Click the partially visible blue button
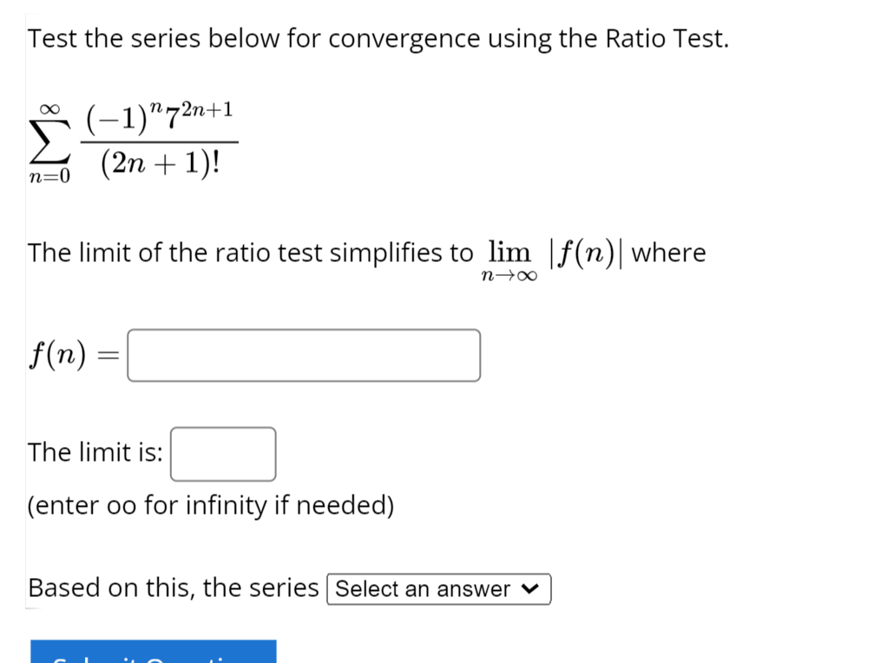Screen dimensions: 881x663 [x=153, y=653]
